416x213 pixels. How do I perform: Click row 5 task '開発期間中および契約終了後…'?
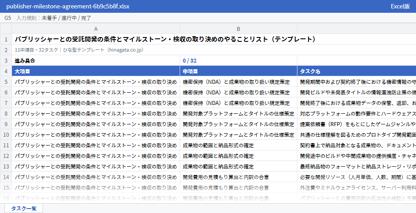coord(357,82)
